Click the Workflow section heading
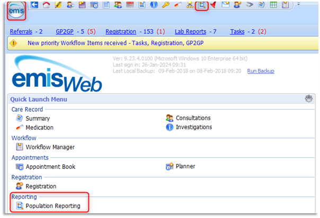Image resolution: width=320 pixels, height=218 pixels. [24, 138]
